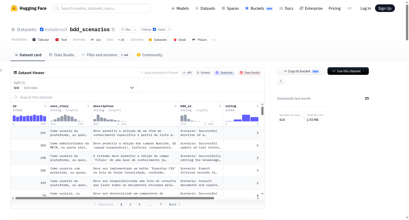Click the Hugging Face logo icon
Viewport: 409px width, 220px height.
[14, 8]
